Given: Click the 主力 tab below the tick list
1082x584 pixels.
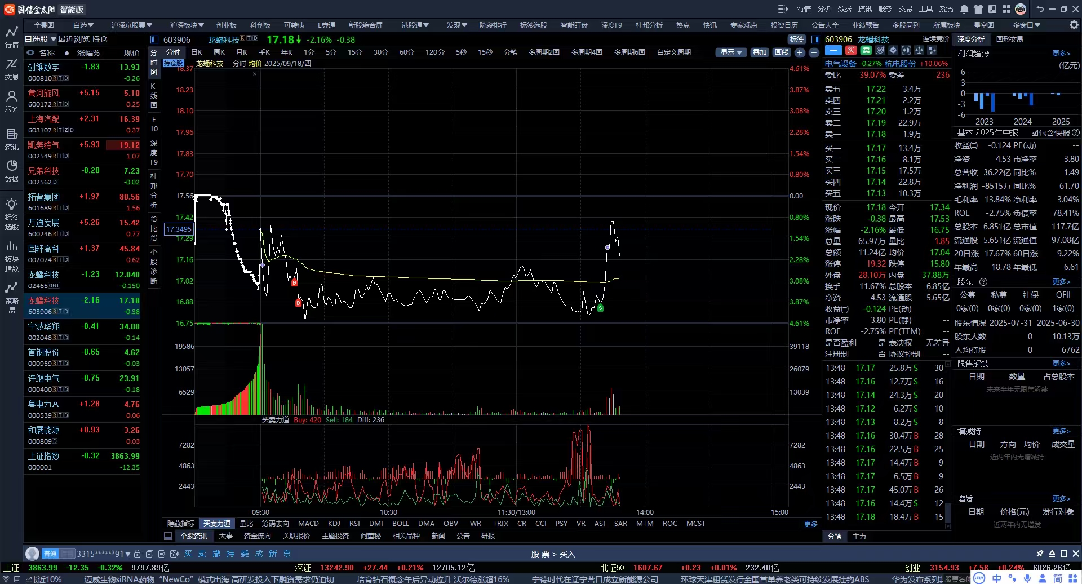Looking at the screenshot, I should pos(859,537).
